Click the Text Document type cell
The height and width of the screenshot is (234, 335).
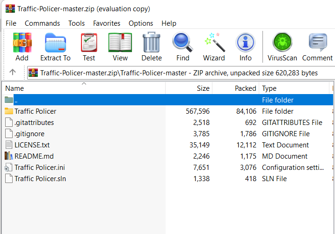(x=285, y=145)
